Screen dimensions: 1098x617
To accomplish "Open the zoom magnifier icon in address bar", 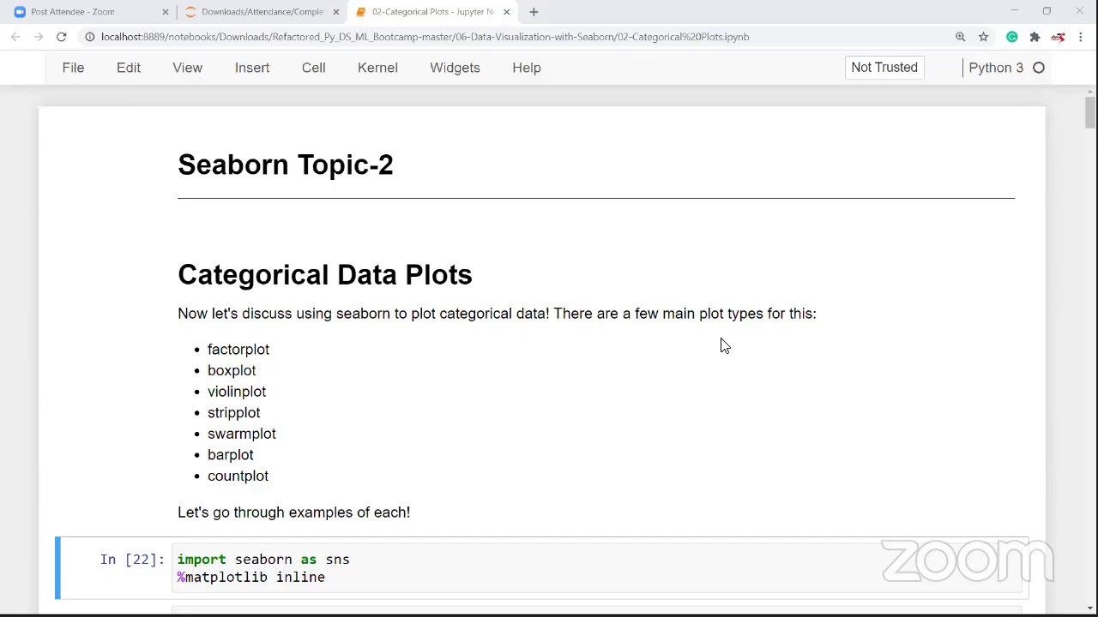I will 961,37.
